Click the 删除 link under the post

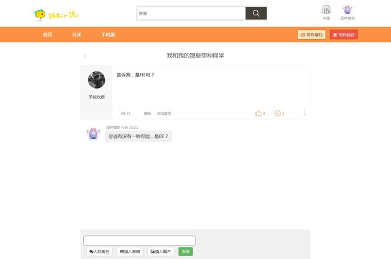147,114
